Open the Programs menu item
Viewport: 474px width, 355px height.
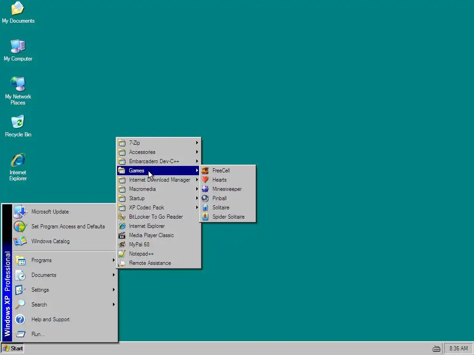(64, 260)
